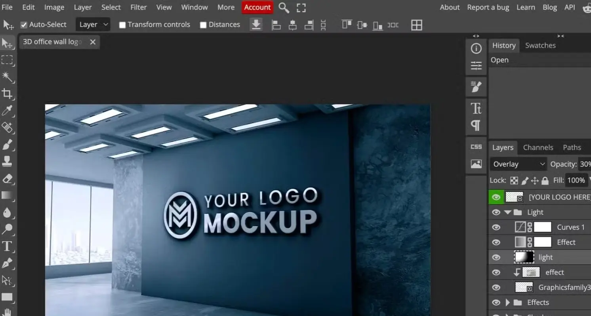Open the CSS panel icon
The height and width of the screenshot is (316, 591).
[x=476, y=147]
